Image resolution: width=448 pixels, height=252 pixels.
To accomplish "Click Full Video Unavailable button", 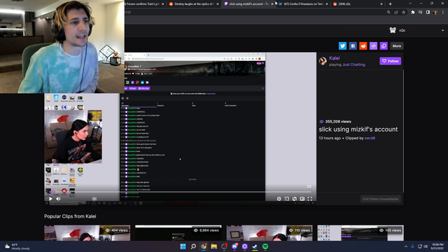I will point(381,199).
